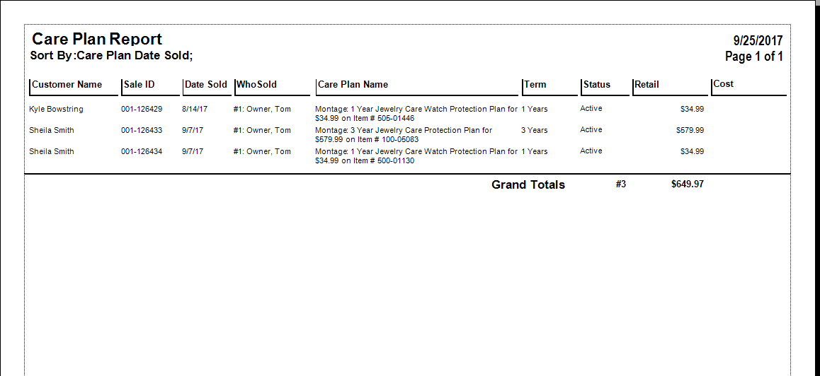Click Sale ID 001-126433

pyautogui.click(x=142, y=131)
